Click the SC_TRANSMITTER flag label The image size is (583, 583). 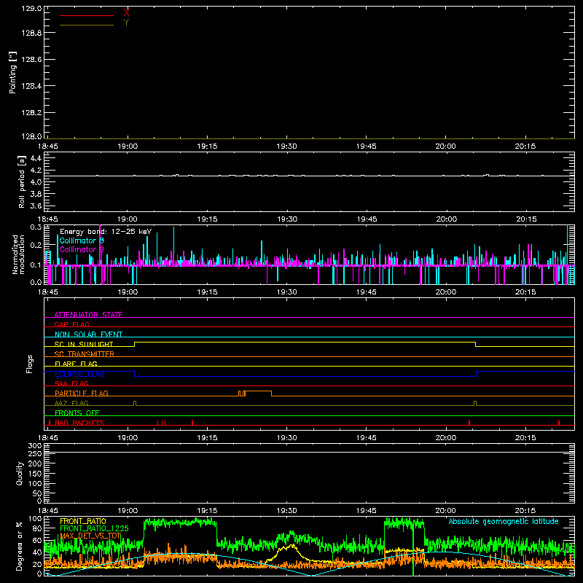click(85, 354)
